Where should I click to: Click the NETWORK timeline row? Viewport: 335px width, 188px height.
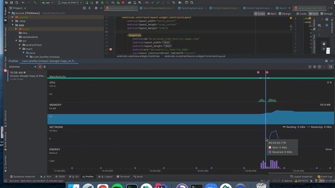tap(191, 136)
